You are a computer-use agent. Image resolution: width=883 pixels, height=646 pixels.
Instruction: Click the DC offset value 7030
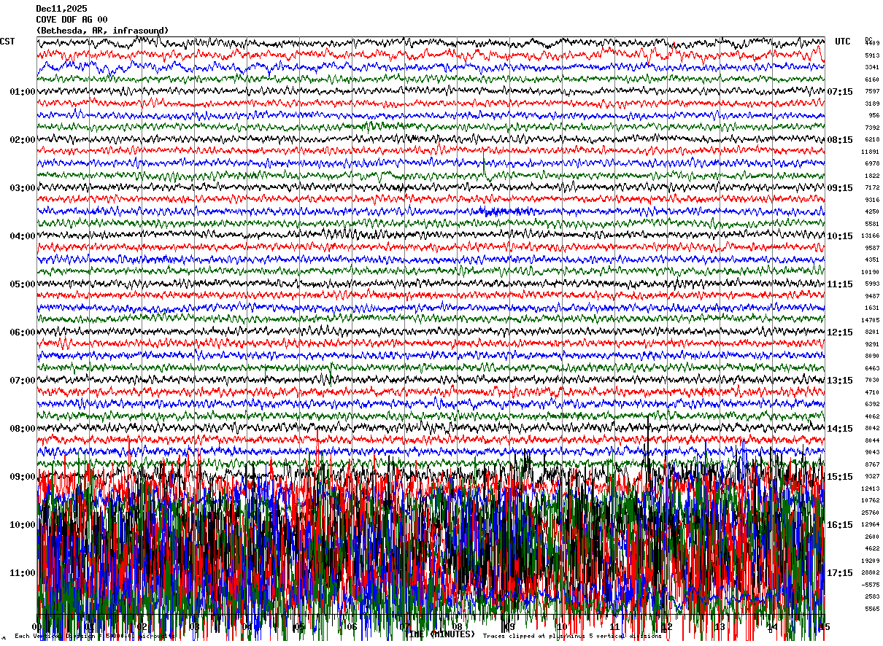[x=872, y=380]
